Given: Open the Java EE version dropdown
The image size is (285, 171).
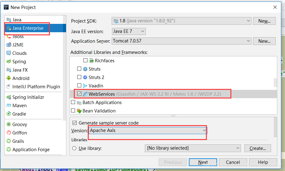Looking at the screenshot, I should point(129,31).
